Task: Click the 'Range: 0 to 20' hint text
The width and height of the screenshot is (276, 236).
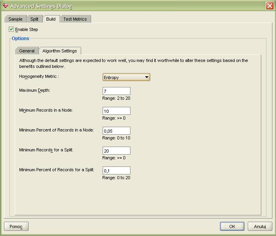Action: point(116,178)
